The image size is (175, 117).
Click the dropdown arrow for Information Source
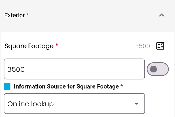136,104
